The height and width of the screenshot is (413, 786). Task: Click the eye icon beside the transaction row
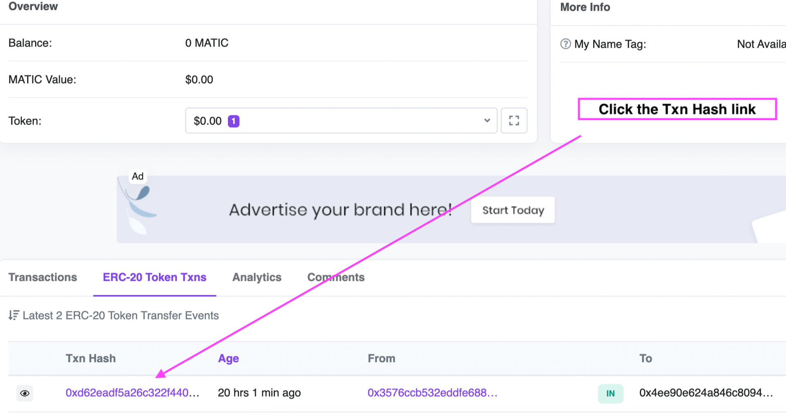[25, 393]
